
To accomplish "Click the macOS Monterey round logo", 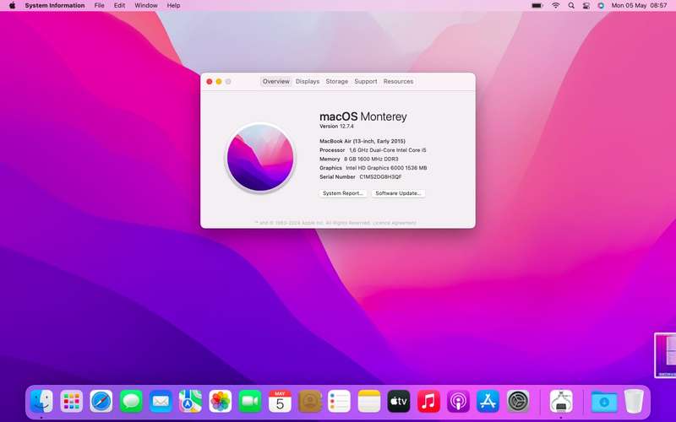I will click(260, 158).
